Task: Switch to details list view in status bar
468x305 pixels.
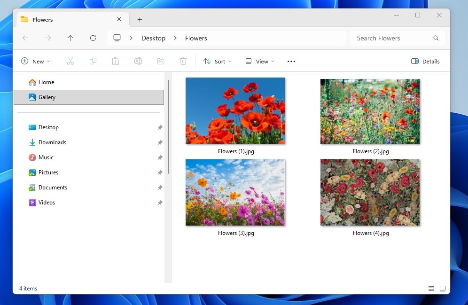Action: click(x=431, y=288)
